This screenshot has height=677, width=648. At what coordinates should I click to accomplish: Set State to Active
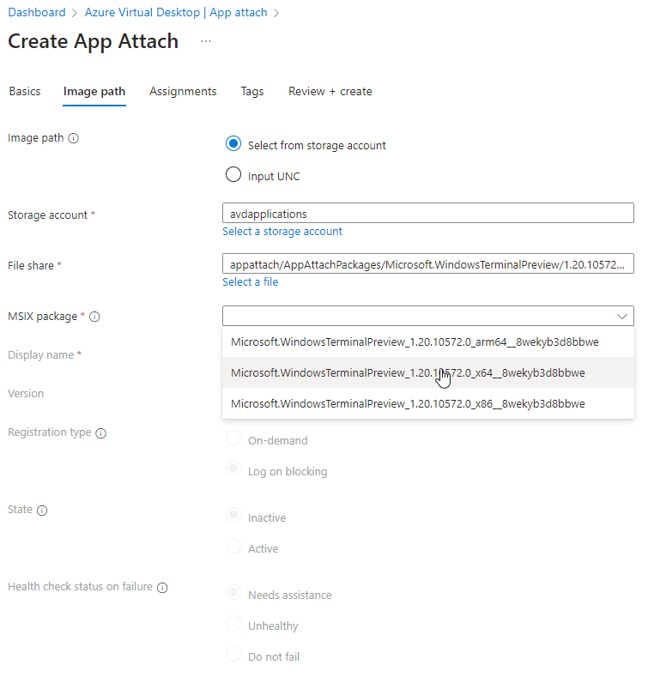233,547
